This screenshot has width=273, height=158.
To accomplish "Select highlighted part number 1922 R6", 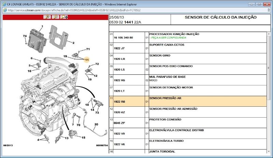I will 119,102.
